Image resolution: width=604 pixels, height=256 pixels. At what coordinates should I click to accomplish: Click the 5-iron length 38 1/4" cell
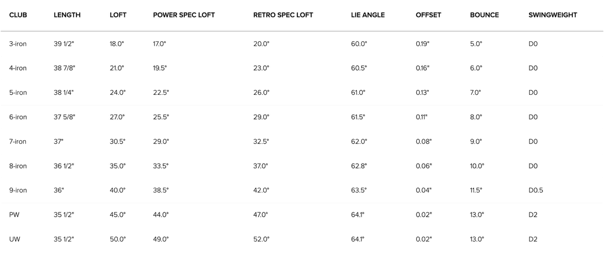[64, 93]
